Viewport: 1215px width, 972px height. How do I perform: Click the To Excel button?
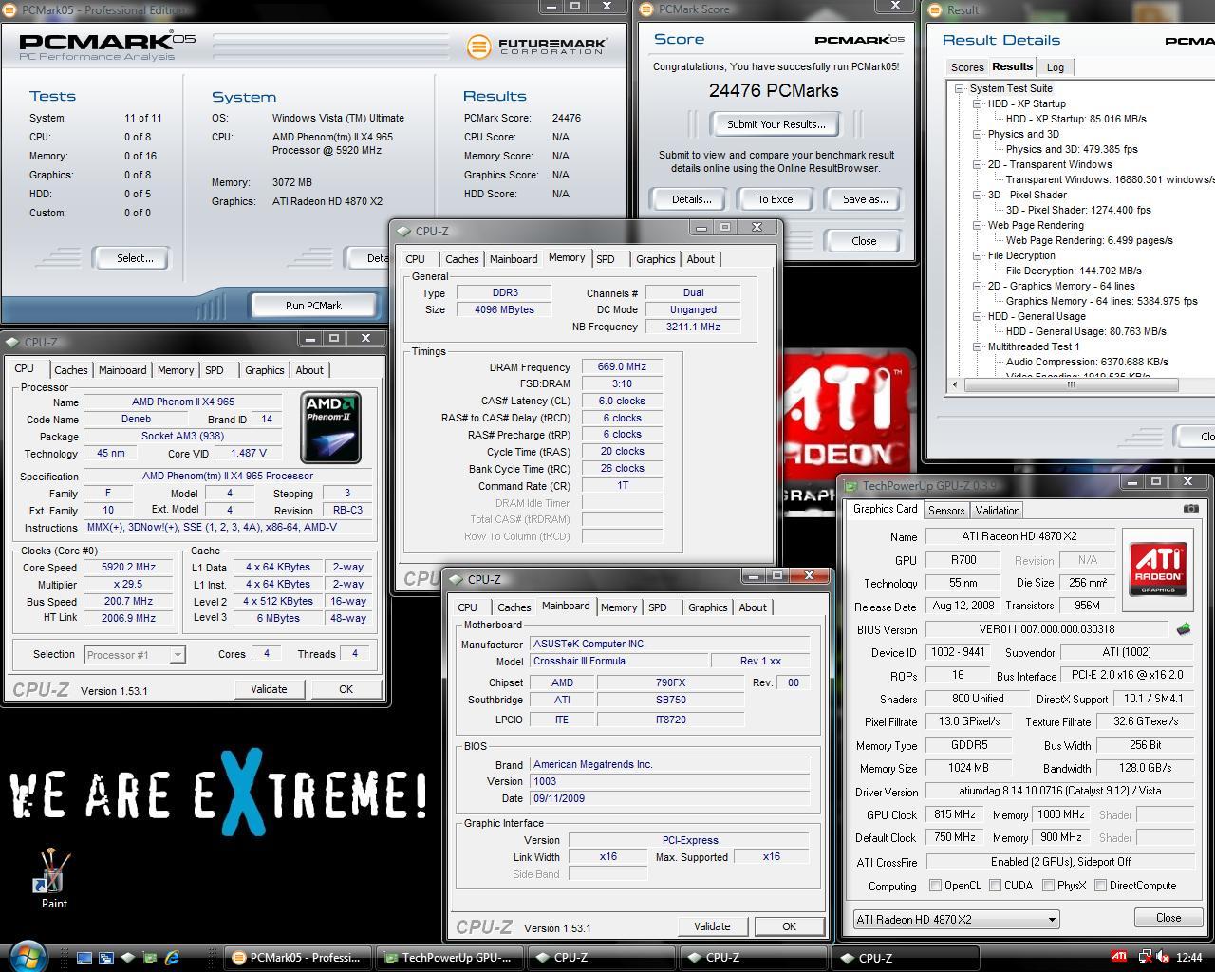coord(776,199)
